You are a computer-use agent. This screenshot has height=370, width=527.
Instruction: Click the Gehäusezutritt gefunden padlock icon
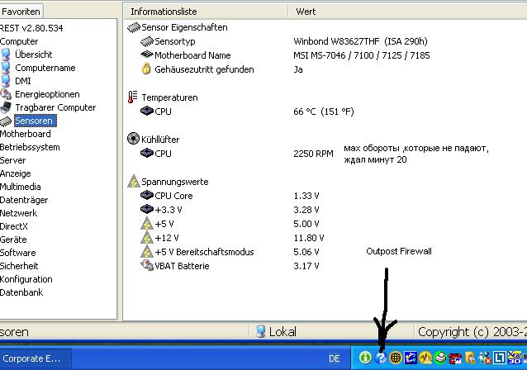point(146,69)
